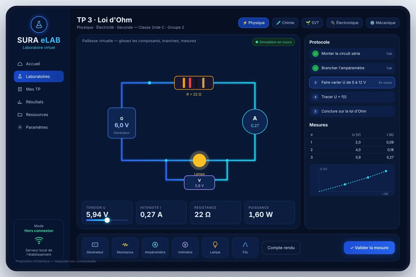Click the Simulation en cours status badge
The height and width of the screenshot is (277, 416).
click(274, 42)
